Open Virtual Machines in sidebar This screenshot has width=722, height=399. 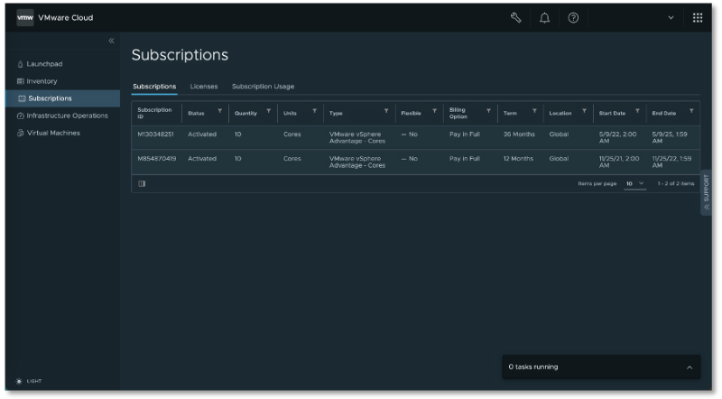(x=49, y=133)
